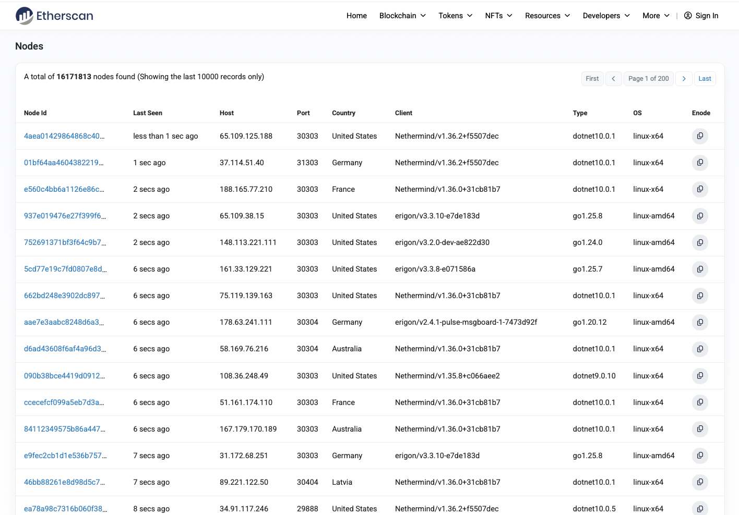
Task: Copy enode for node 4aea01429864868c40
Action: tap(700, 136)
